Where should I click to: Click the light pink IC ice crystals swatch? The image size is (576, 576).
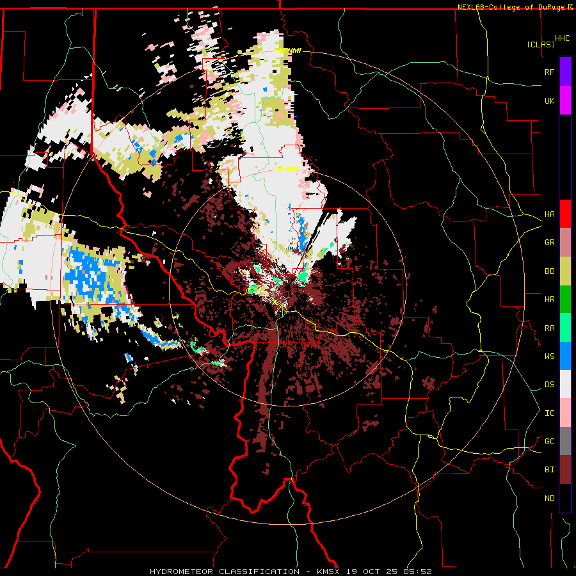(565, 413)
